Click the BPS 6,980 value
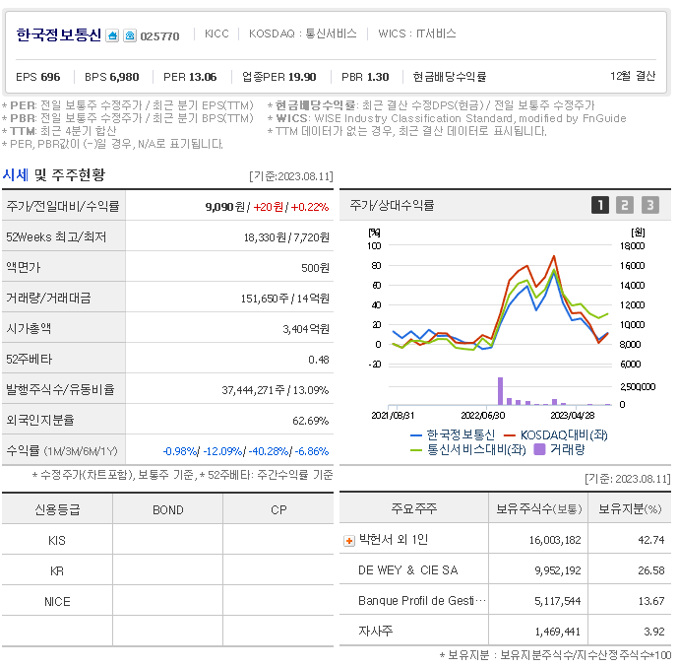 point(111,77)
